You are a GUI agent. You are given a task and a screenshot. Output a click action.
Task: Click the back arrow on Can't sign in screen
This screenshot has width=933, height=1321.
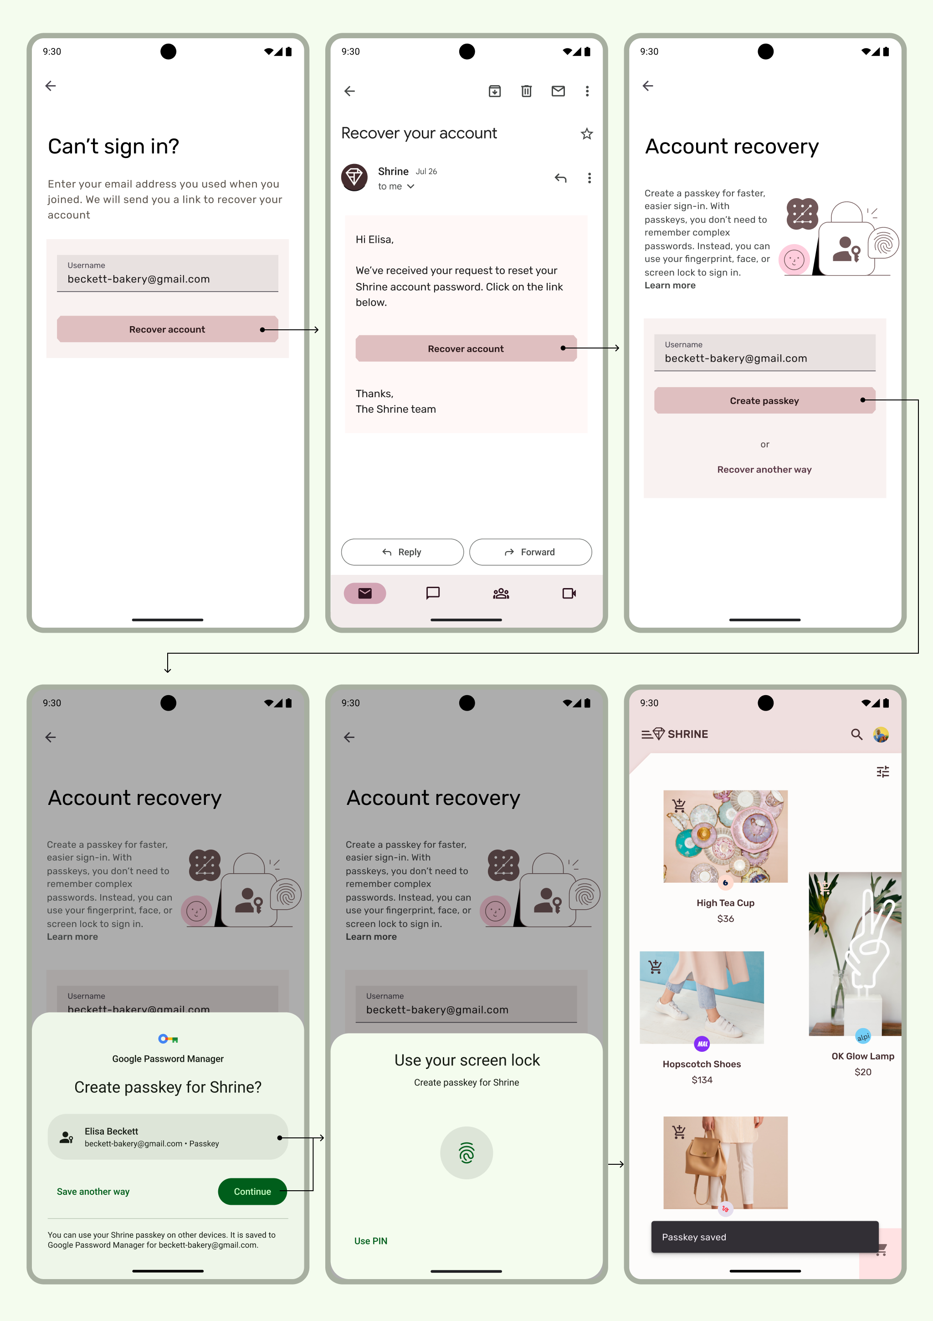[x=51, y=86]
